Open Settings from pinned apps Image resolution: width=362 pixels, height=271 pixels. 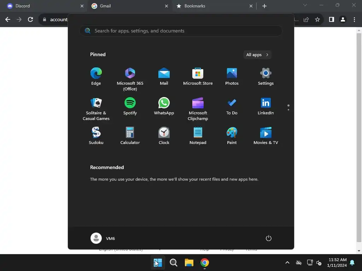click(x=266, y=77)
